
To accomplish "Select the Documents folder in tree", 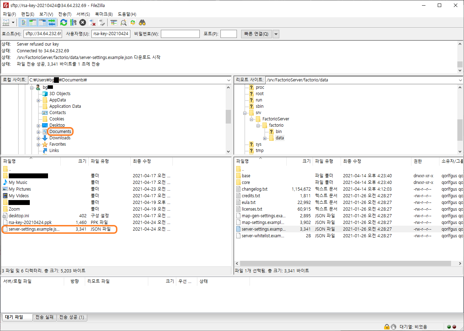I will [x=60, y=132].
